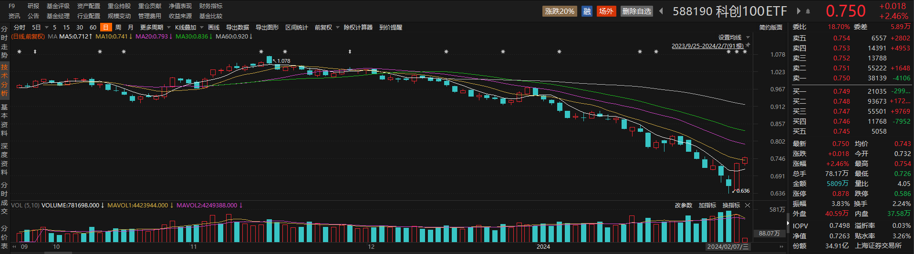Go to next stock with right arrow
The image size is (914, 254).
(x=799, y=11)
